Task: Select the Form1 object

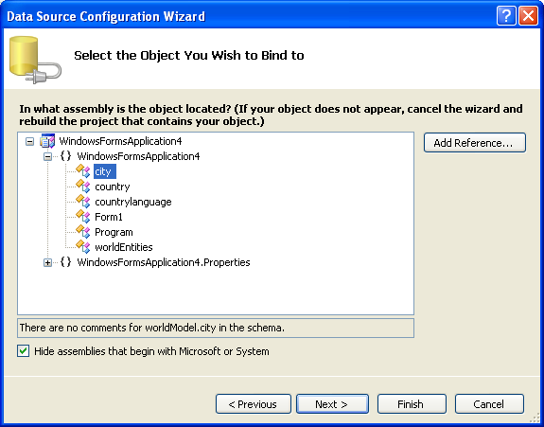Action: [109, 217]
